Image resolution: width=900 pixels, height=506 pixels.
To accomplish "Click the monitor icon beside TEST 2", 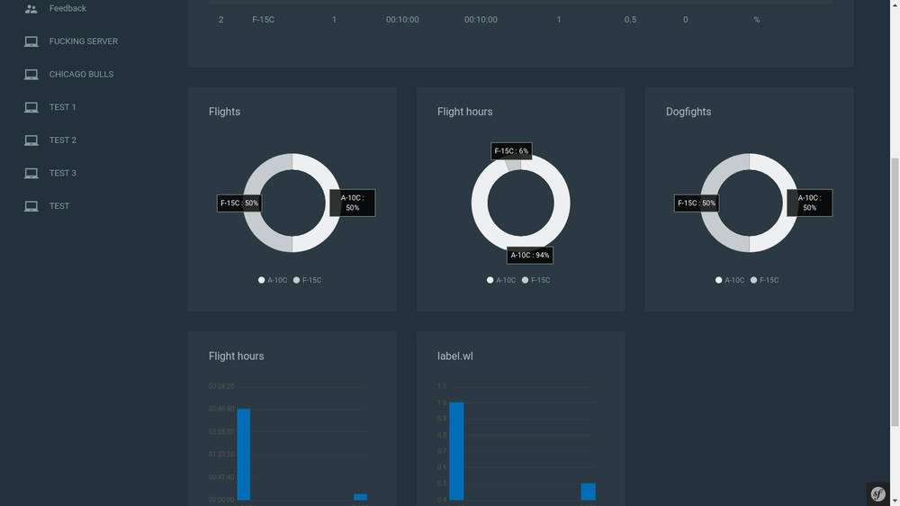I will click(31, 140).
